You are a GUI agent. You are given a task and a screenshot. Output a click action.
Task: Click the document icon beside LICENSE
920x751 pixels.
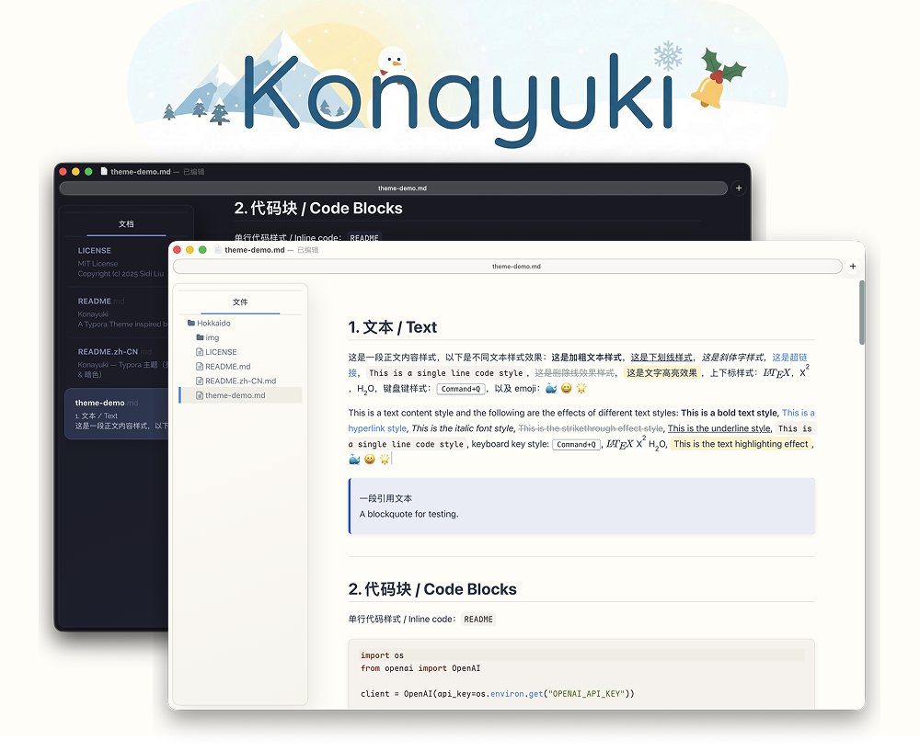point(198,351)
